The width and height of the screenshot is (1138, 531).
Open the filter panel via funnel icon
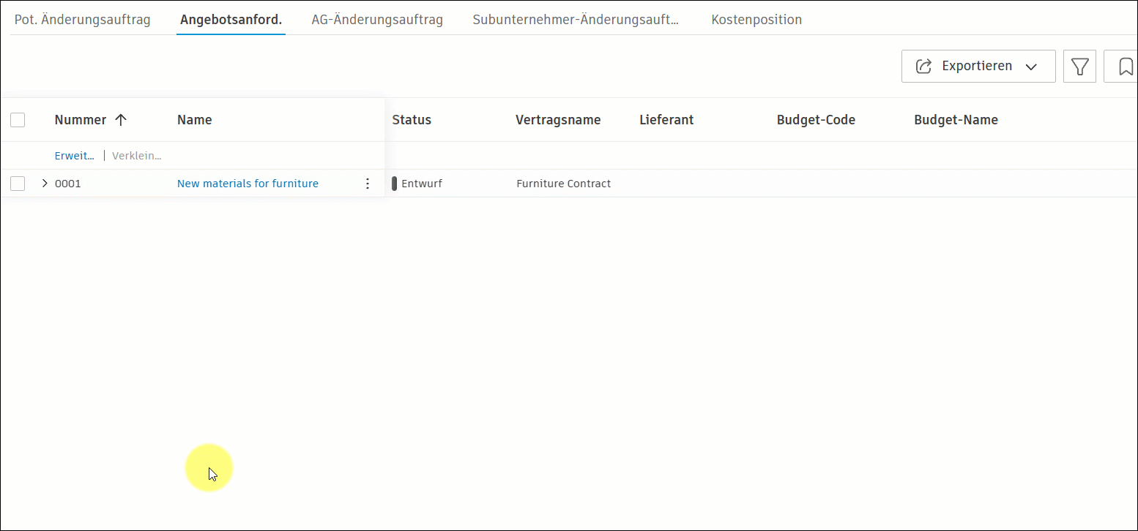pos(1079,66)
